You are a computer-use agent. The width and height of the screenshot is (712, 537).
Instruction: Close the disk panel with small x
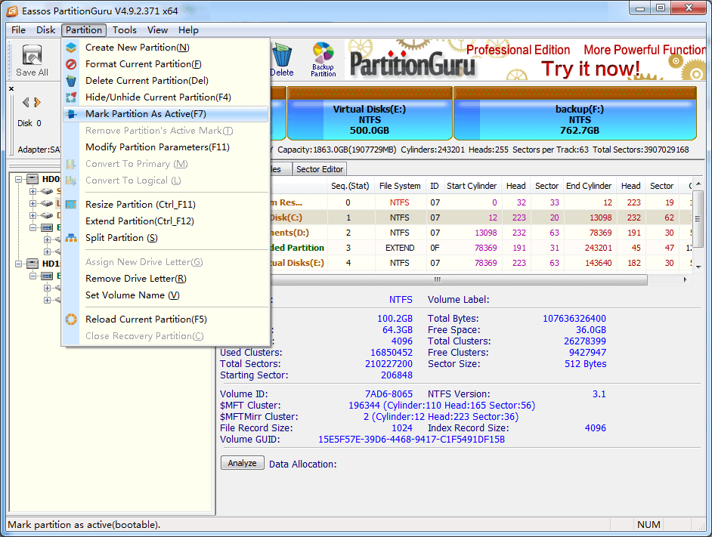click(11, 88)
